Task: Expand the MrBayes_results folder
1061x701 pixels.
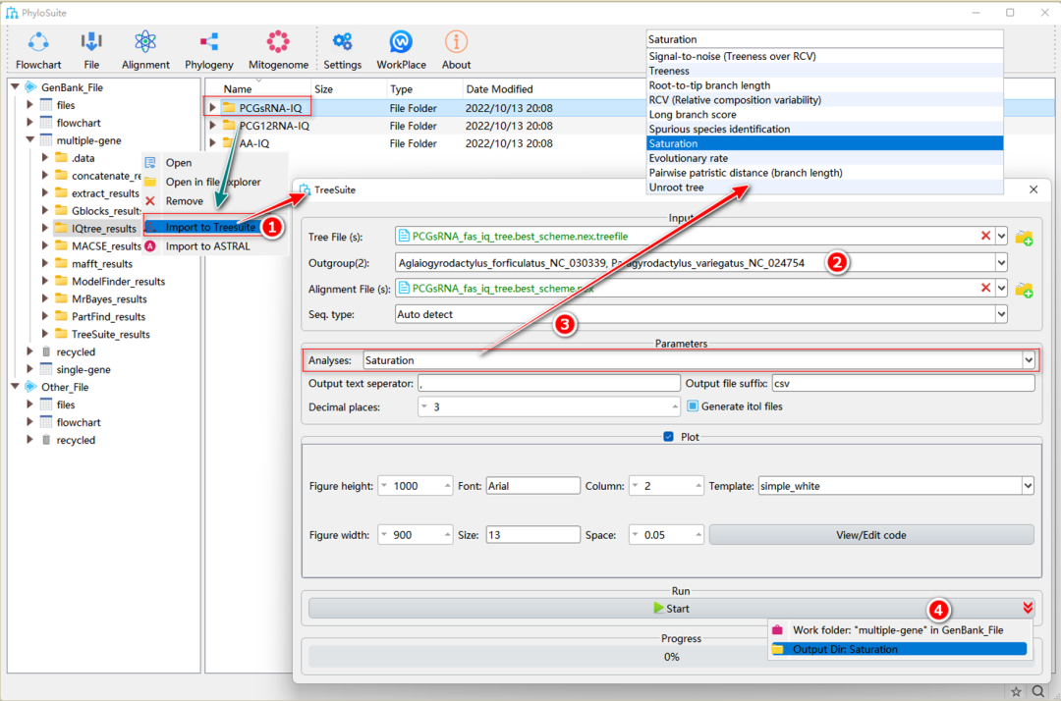Action: [x=44, y=298]
